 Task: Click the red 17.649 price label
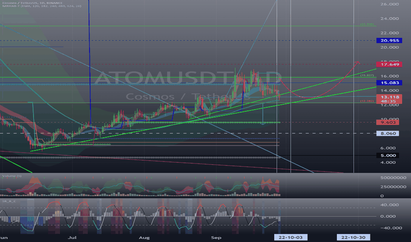click(x=389, y=64)
